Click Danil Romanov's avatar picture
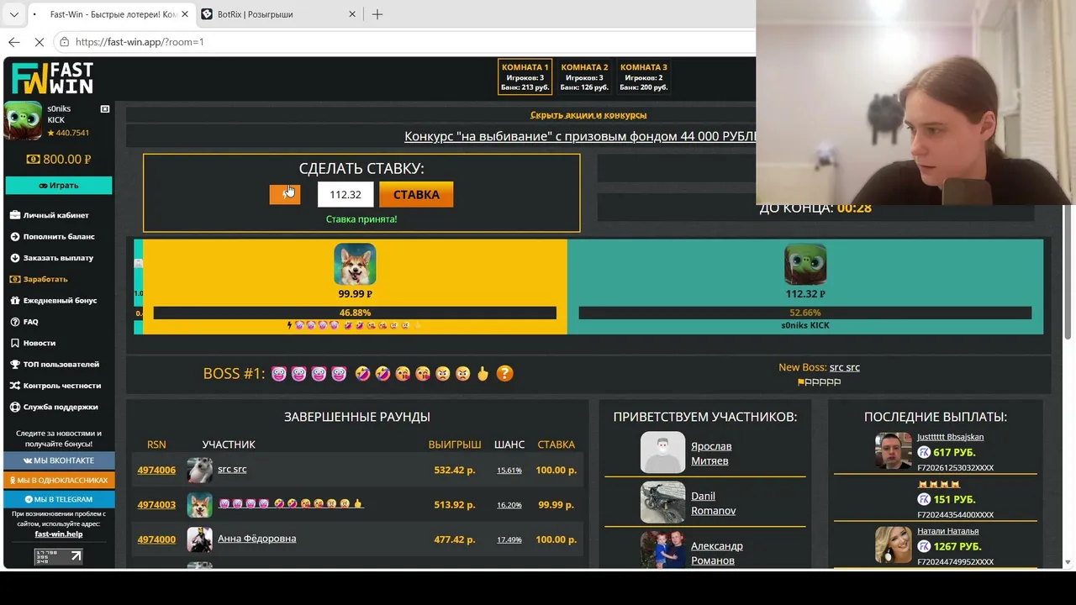This screenshot has width=1076, height=605. 662,502
